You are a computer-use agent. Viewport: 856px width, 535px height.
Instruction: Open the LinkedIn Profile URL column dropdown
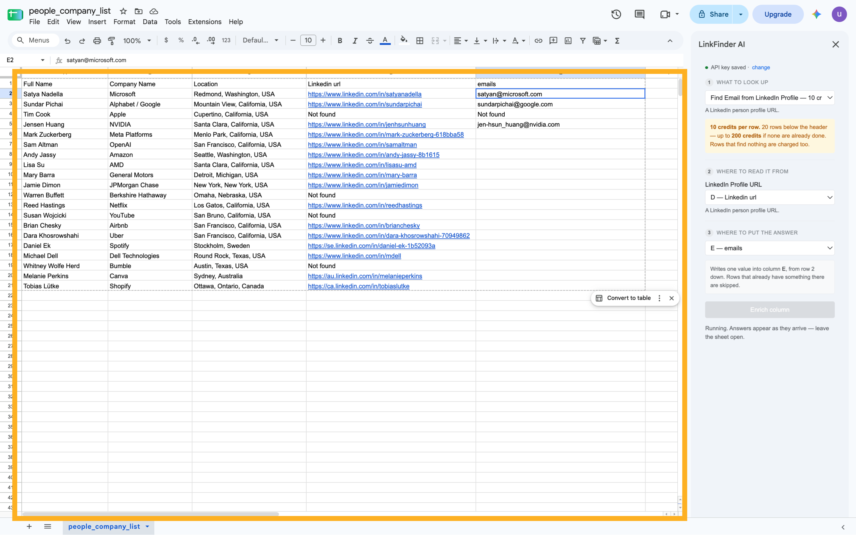coord(770,198)
